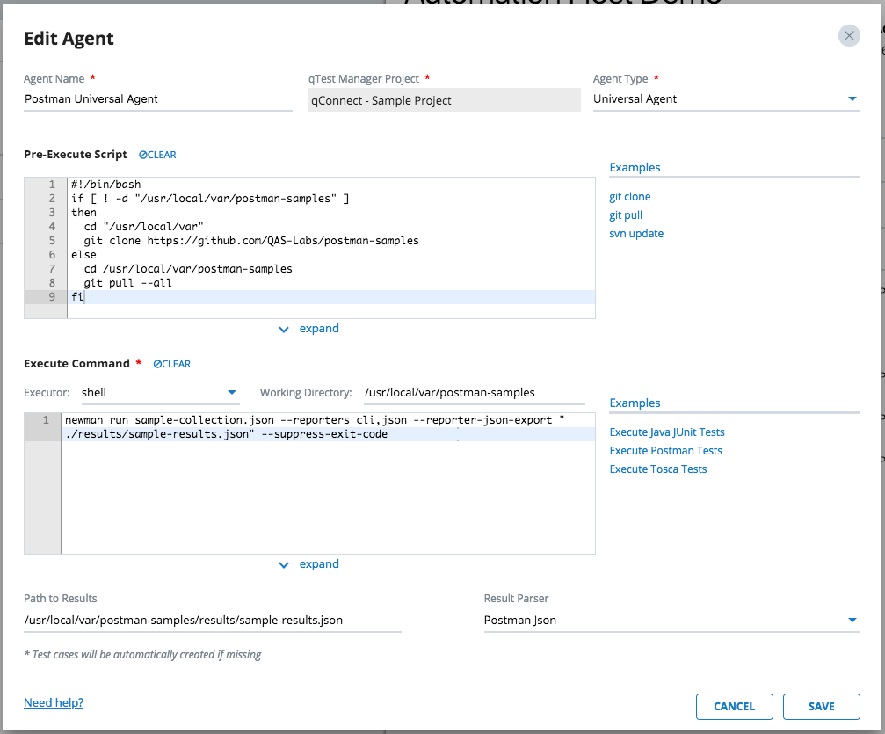The width and height of the screenshot is (885, 734).
Task: Click the Agent Name text field
Action: [x=157, y=99]
